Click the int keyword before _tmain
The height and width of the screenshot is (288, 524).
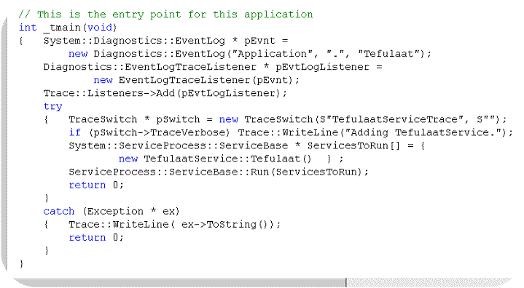tap(28, 28)
